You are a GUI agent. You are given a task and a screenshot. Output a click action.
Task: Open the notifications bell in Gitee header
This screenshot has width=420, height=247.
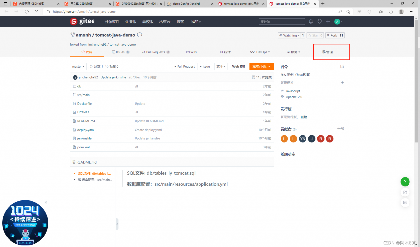click(311, 22)
